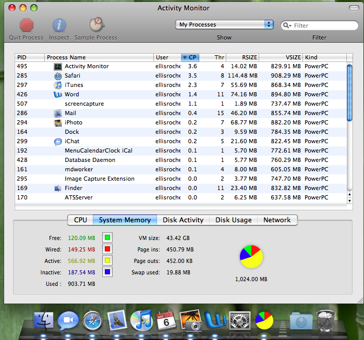
Task: Click the 114.48 MB RSIZE value for Safari
Action: [242, 76]
